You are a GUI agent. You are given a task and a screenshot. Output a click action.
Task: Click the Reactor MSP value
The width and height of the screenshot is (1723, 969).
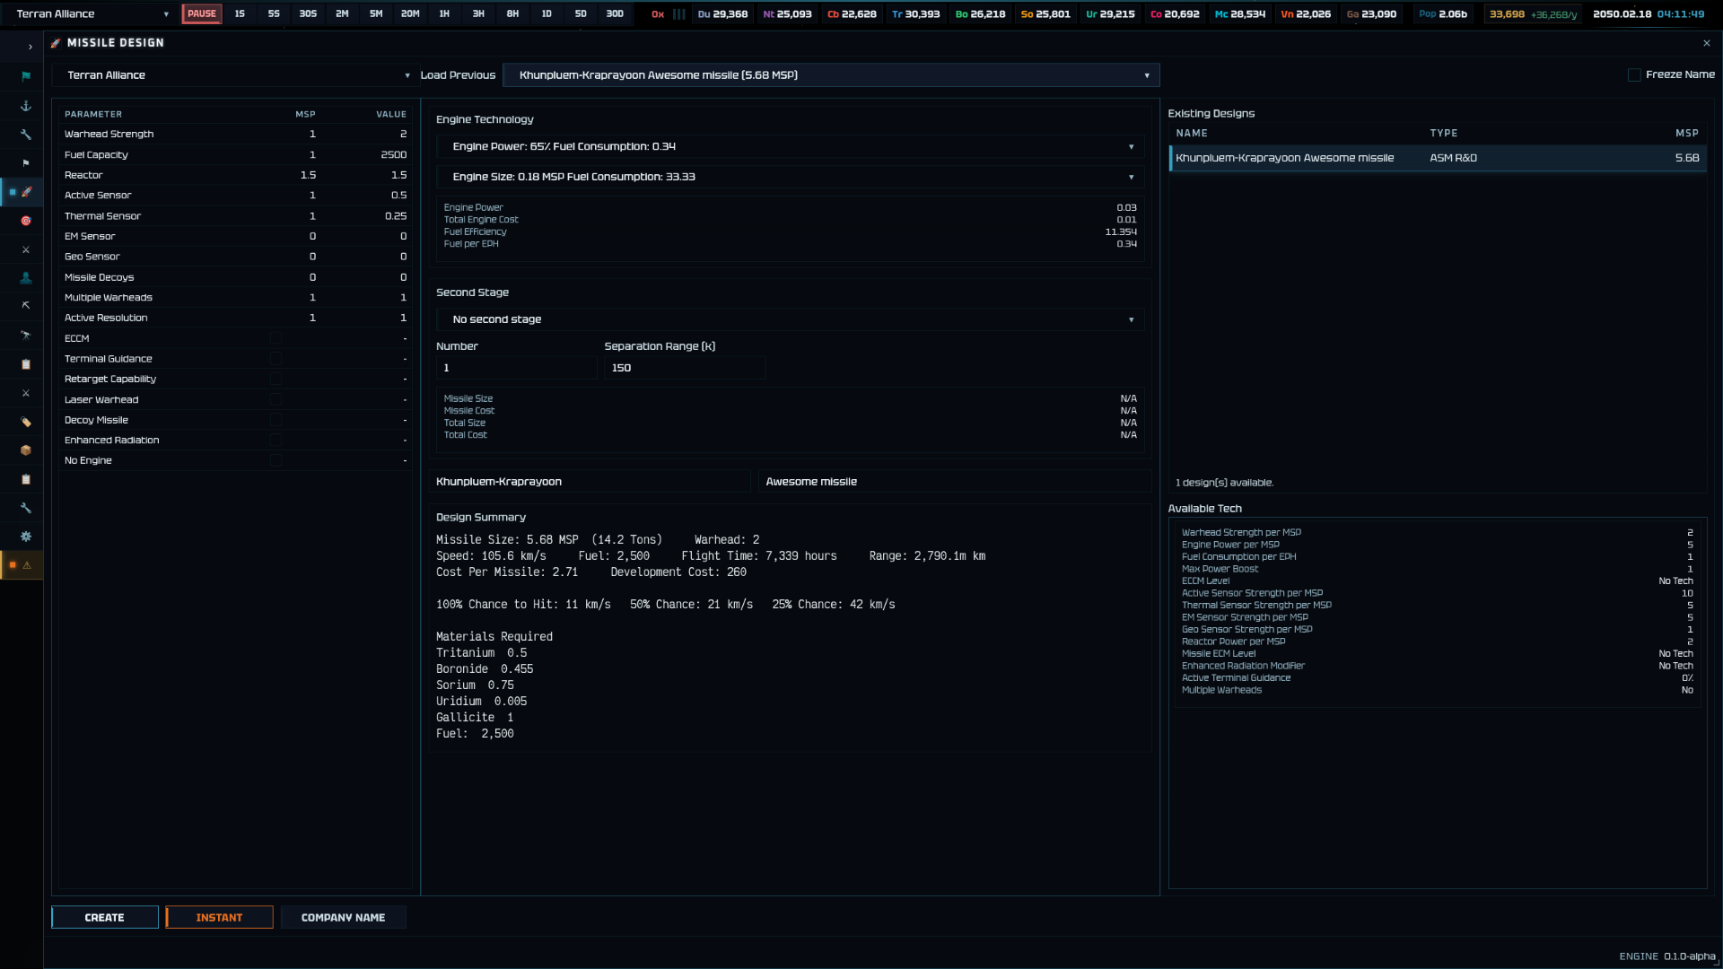pos(308,175)
